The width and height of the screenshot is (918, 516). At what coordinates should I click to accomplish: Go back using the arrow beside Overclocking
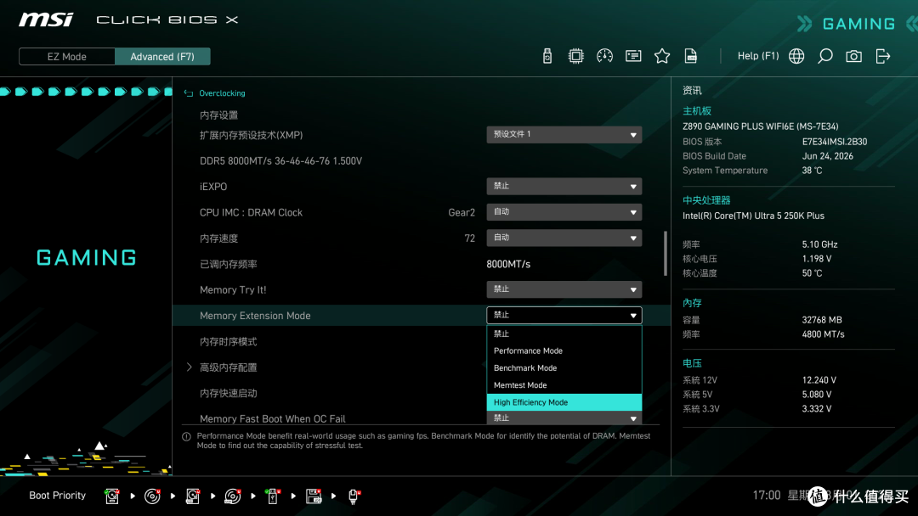point(189,93)
